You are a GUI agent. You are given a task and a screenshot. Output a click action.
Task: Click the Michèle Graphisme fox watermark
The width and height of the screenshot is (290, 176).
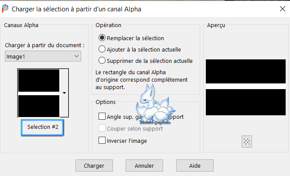(x=155, y=105)
